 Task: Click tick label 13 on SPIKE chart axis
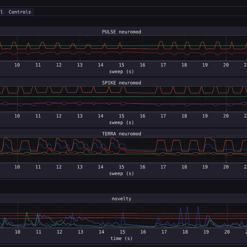(80, 116)
